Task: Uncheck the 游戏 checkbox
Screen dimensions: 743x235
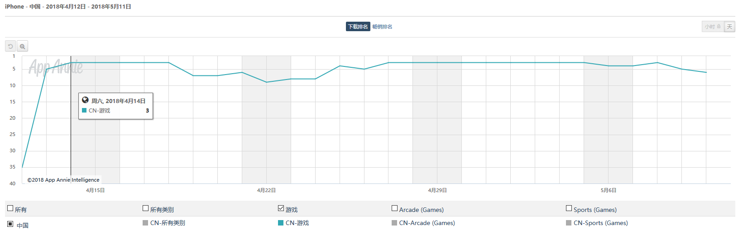Action: 281,208
